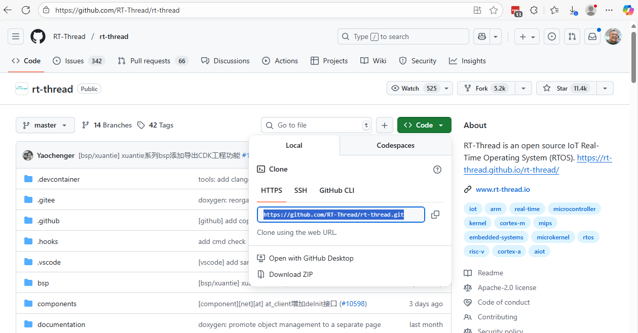Expand the Star lists dropdown arrow

click(605, 88)
